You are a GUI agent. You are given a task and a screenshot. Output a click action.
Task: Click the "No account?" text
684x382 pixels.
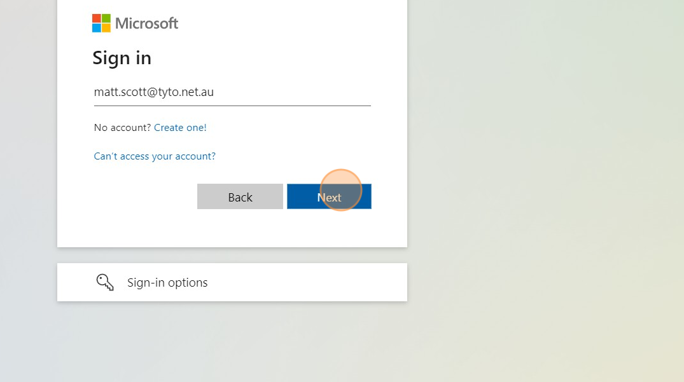122,128
